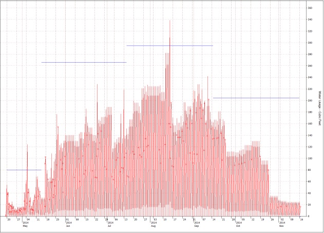The height and width of the screenshot is (233, 324).
Task: Click the "26" date tick label
Action: tap(272, 220)
